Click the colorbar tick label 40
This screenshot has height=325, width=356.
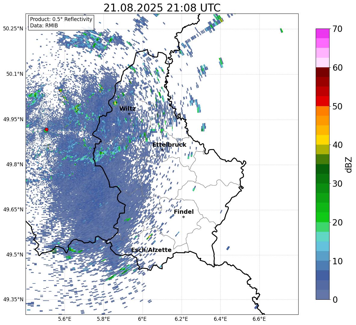(337, 145)
